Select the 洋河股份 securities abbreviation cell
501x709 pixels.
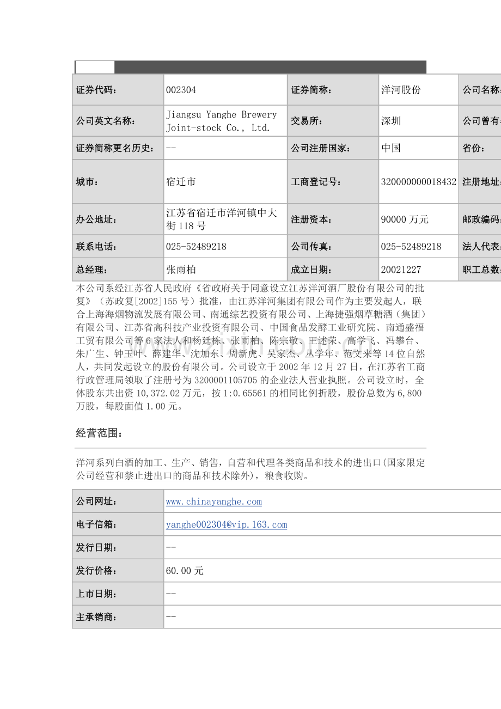coord(418,90)
